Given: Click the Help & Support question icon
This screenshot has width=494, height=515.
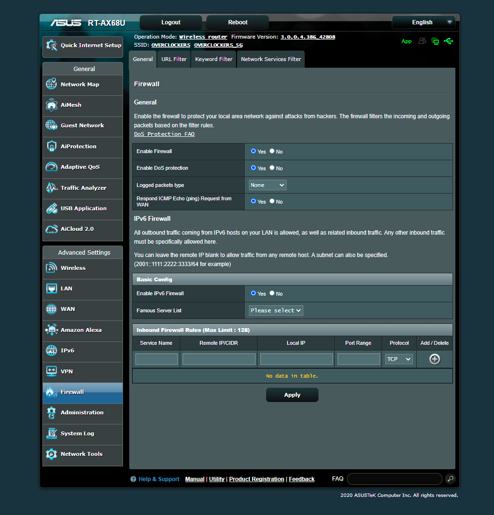Looking at the screenshot, I should tap(133, 479).
